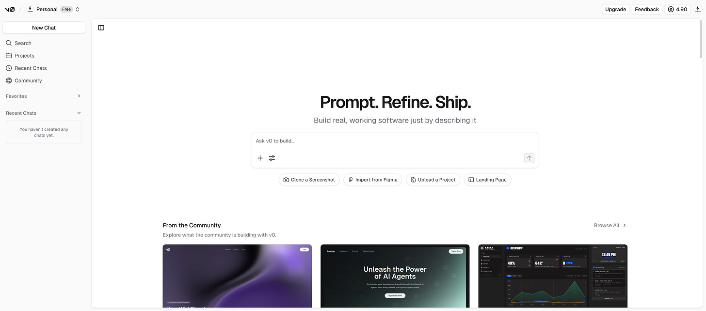Click the plus attachment icon in prompt box
The width and height of the screenshot is (706, 311).
click(260, 158)
